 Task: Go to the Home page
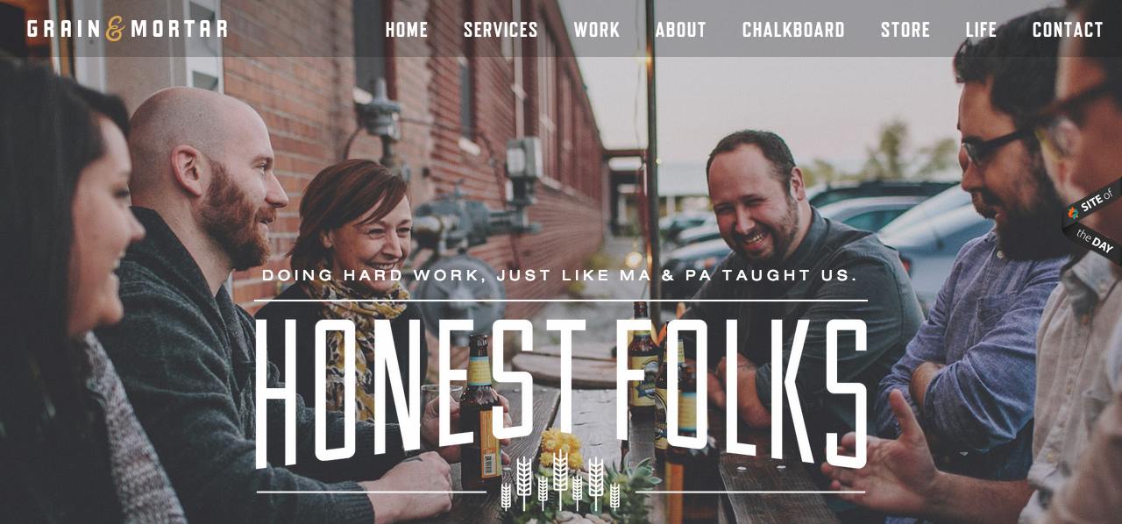407,30
